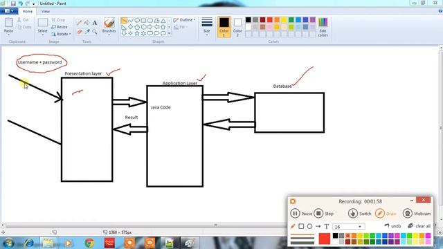
Task: Open Quick Access Toolbar customize arrow
Action: click(x=34, y=3)
